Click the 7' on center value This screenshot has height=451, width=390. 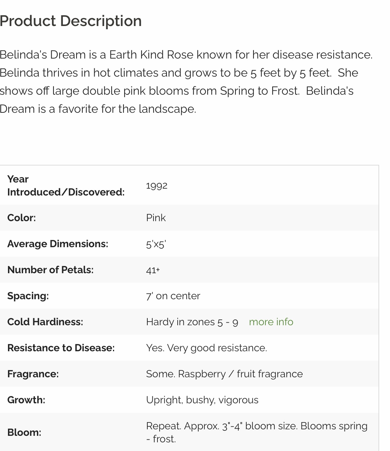[x=173, y=296]
